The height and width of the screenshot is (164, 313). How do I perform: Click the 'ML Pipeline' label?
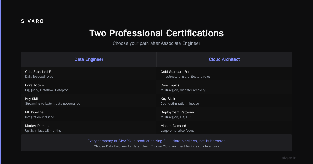[34, 112]
